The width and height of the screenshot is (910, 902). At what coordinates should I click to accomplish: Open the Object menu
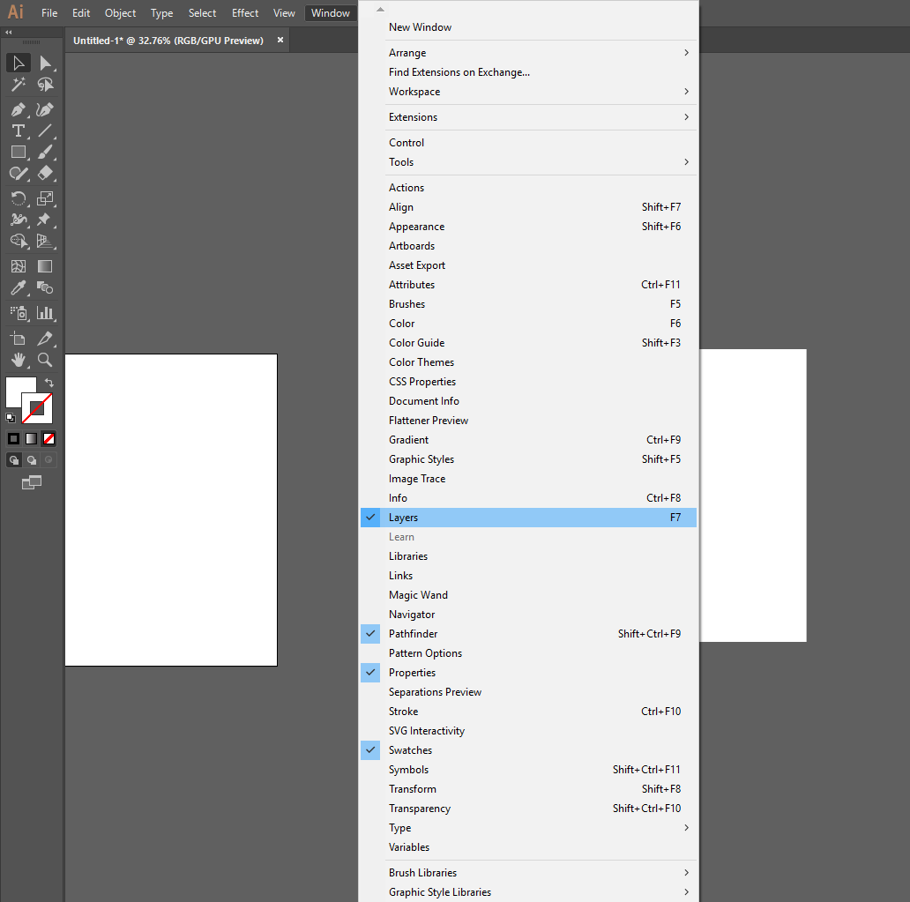click(x=120, y=12)
